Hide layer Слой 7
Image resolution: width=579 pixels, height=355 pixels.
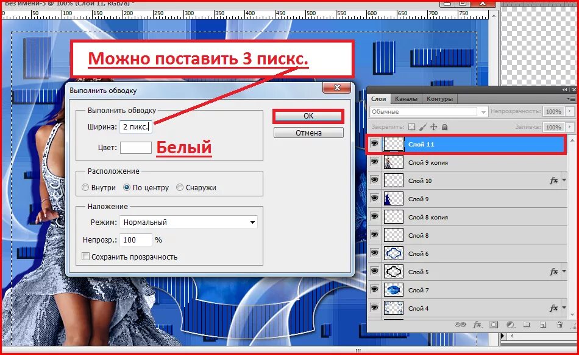tap(374, 289)
